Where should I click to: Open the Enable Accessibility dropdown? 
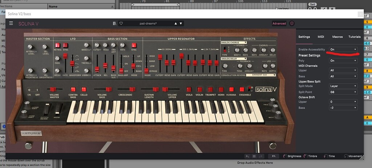[343, 50]
